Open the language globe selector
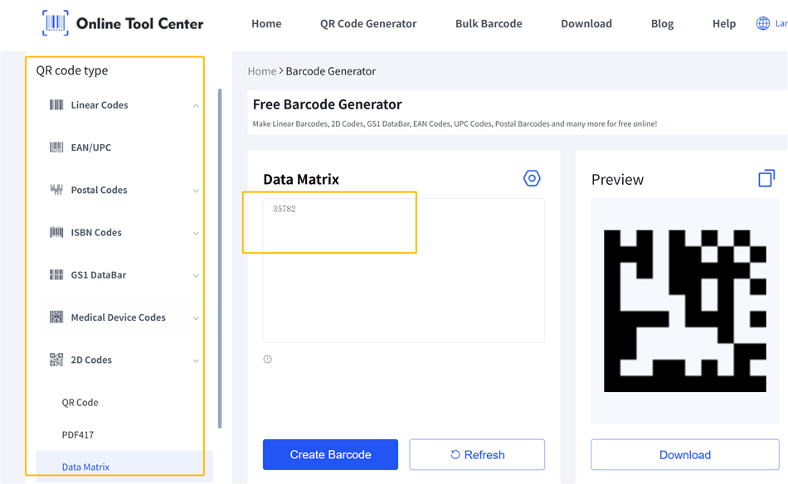The width and height of the screenshot is (788, 484). coord(761,22)
